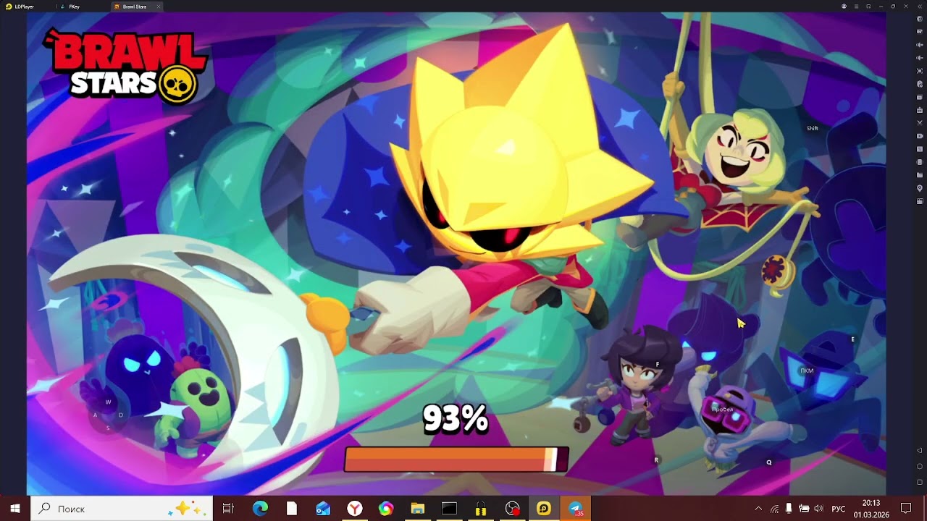Show hidden system tray icons

coord(758,509)
